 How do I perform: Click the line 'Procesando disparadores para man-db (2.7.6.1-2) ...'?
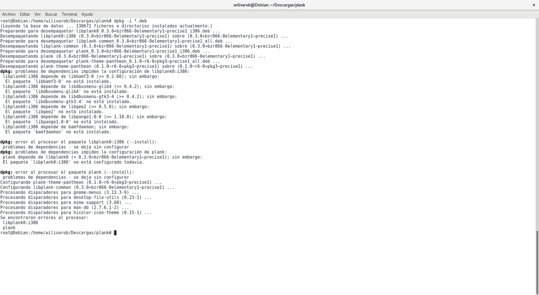[x=65, y=208]
